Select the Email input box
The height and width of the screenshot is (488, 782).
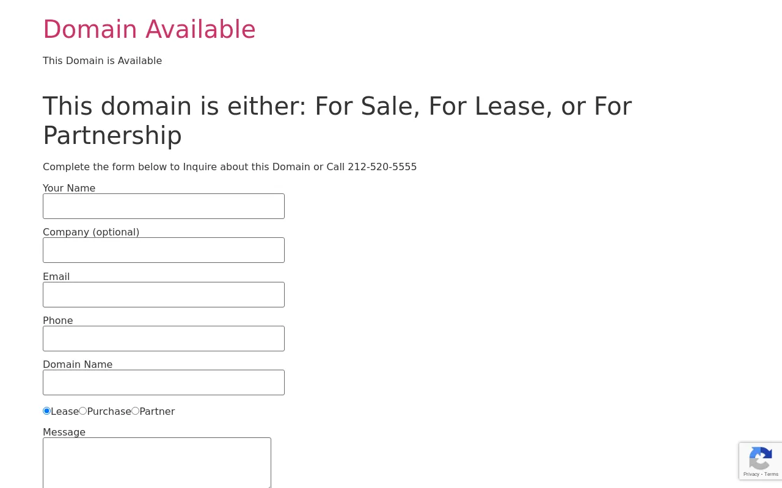[x=164, y=295]
